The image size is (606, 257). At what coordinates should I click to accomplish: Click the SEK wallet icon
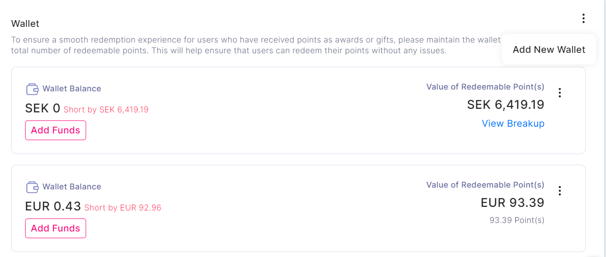(32, 89)
